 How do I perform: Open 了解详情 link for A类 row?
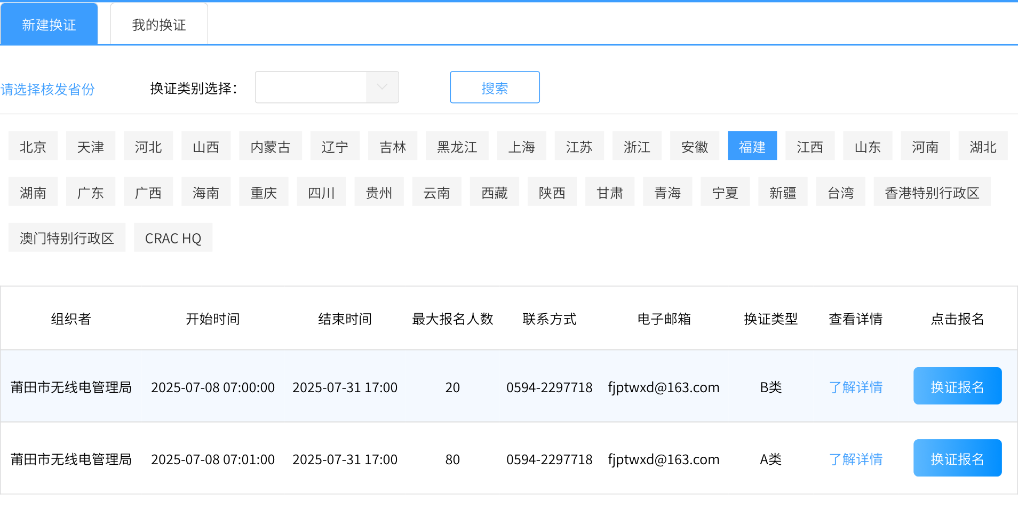pos(856,459)
